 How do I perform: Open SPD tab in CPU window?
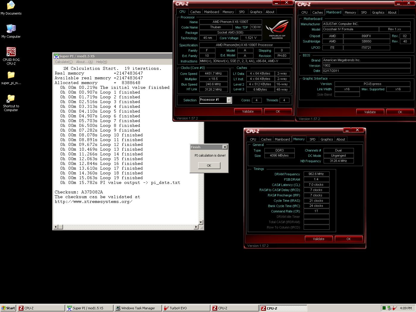click(242, 12)
